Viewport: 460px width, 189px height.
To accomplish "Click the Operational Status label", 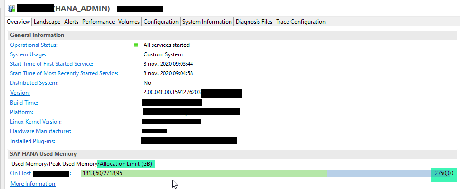I will [34, 45].
